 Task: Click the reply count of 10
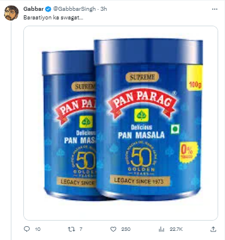click(38, 229)
